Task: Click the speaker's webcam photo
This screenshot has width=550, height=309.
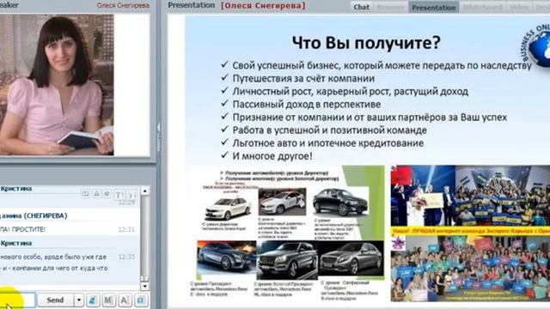Action: pyautogui.click(x=57, y=85)
